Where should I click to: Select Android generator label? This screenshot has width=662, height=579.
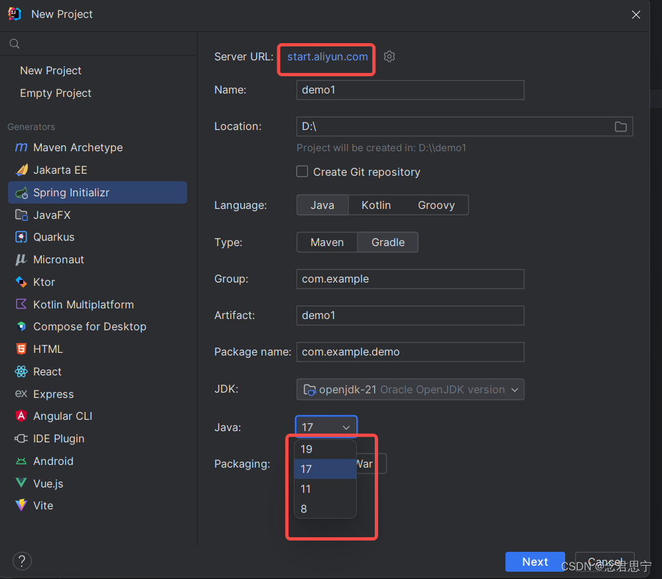click(x=54, y=461)
